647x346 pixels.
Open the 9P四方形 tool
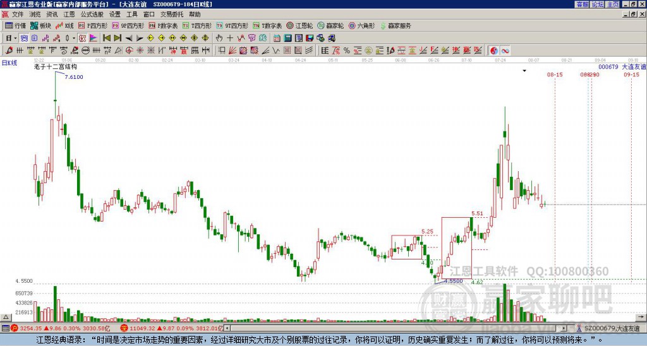pyautogui.click(x=128, y=25)
